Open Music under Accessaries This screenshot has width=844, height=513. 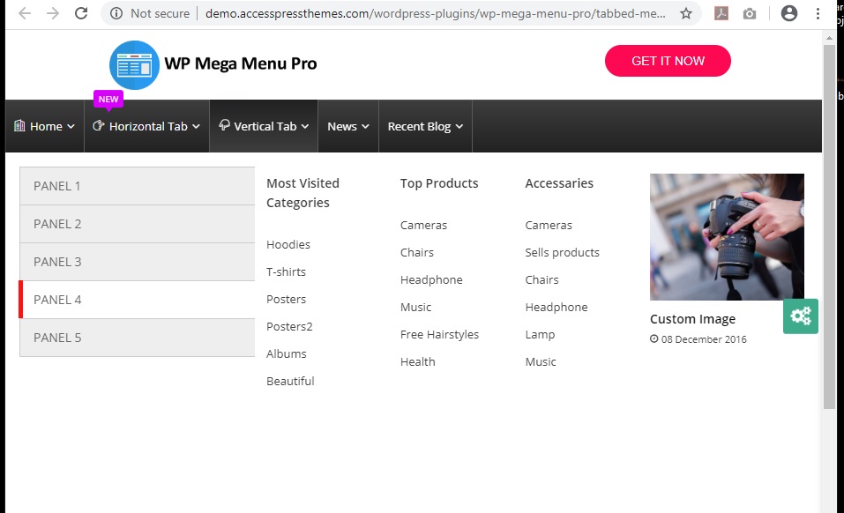point(541,362)
